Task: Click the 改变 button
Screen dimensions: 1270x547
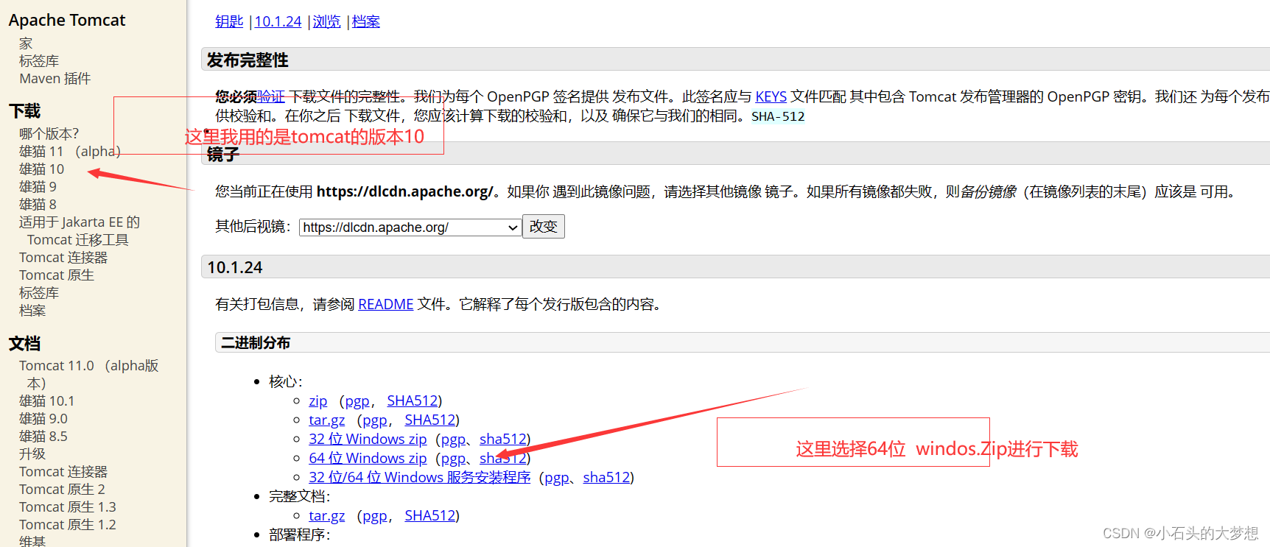Action: [544, 227]
